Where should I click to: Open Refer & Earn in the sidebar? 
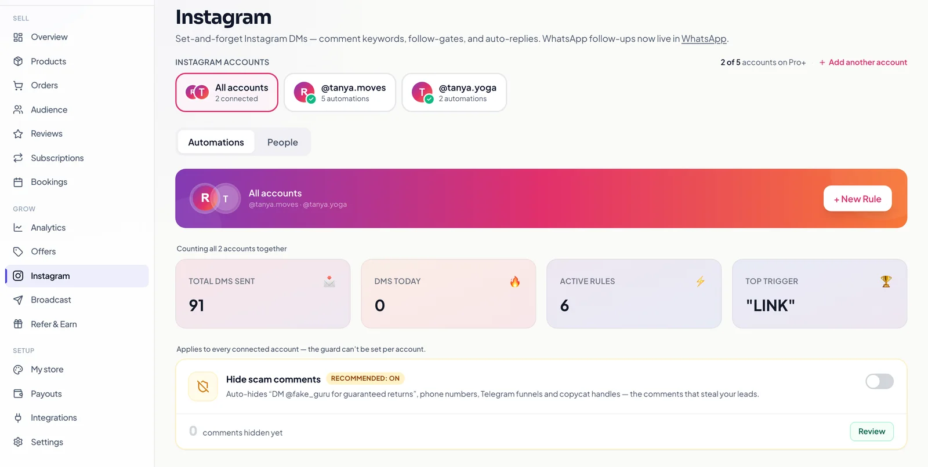(x=77, y=324)
